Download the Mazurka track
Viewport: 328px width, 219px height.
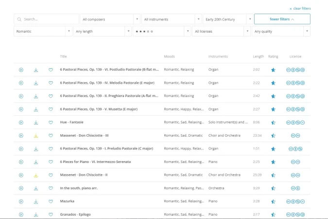pos(36,201)
